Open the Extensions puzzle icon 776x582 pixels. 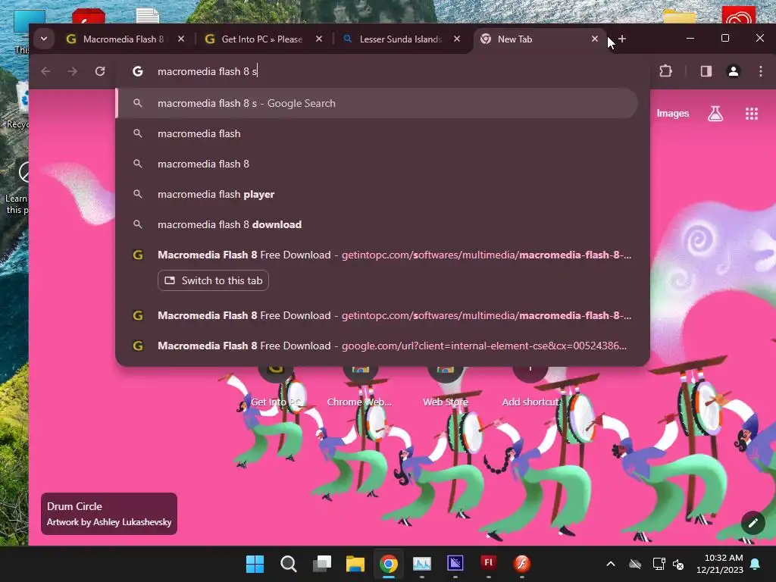665,71
